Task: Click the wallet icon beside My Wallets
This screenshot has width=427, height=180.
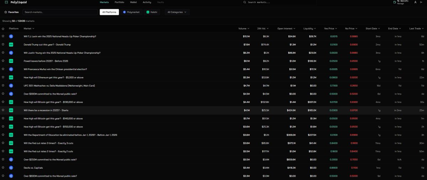Action: click(395, 2)
